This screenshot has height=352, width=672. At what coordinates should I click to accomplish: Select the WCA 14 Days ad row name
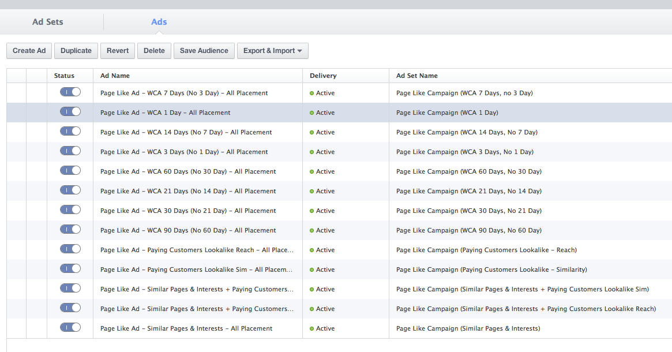tap(186, 132)
